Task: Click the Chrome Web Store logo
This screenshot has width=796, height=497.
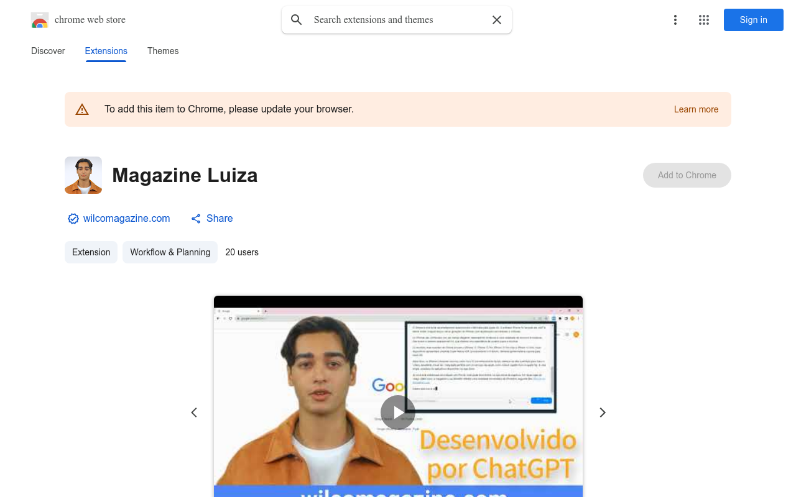Action: (40, 20)
